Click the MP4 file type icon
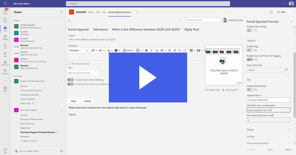 (x=236, y=51)
